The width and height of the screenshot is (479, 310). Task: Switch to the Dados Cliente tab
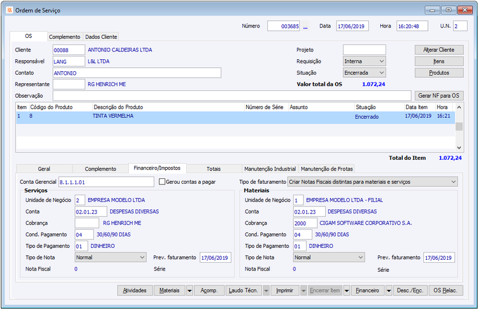101,37
